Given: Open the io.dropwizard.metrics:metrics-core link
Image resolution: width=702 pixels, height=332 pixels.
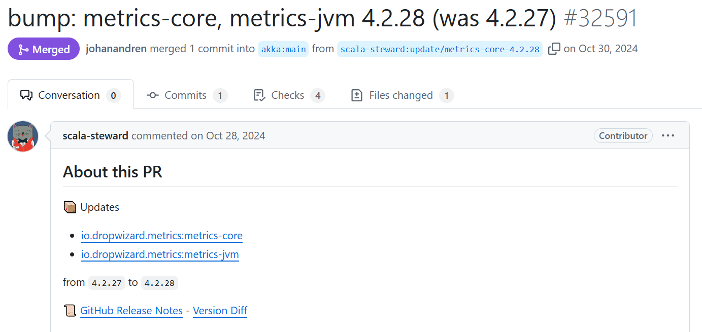Looking at the screenshot, I should point(161,236).
